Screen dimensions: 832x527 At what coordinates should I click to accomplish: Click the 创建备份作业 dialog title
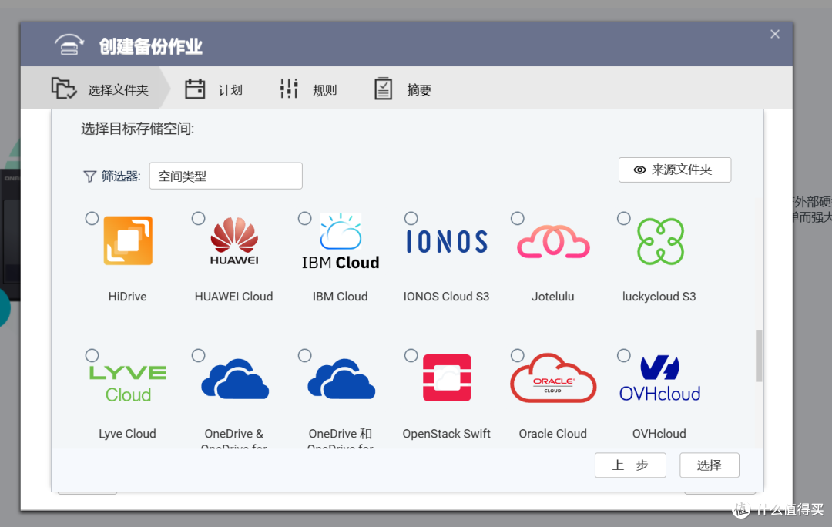pos(151,46)
